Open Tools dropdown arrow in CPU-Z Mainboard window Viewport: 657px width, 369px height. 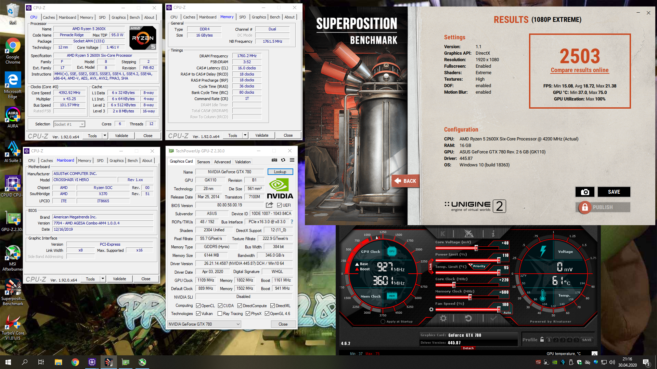click(x=103, y=279)
